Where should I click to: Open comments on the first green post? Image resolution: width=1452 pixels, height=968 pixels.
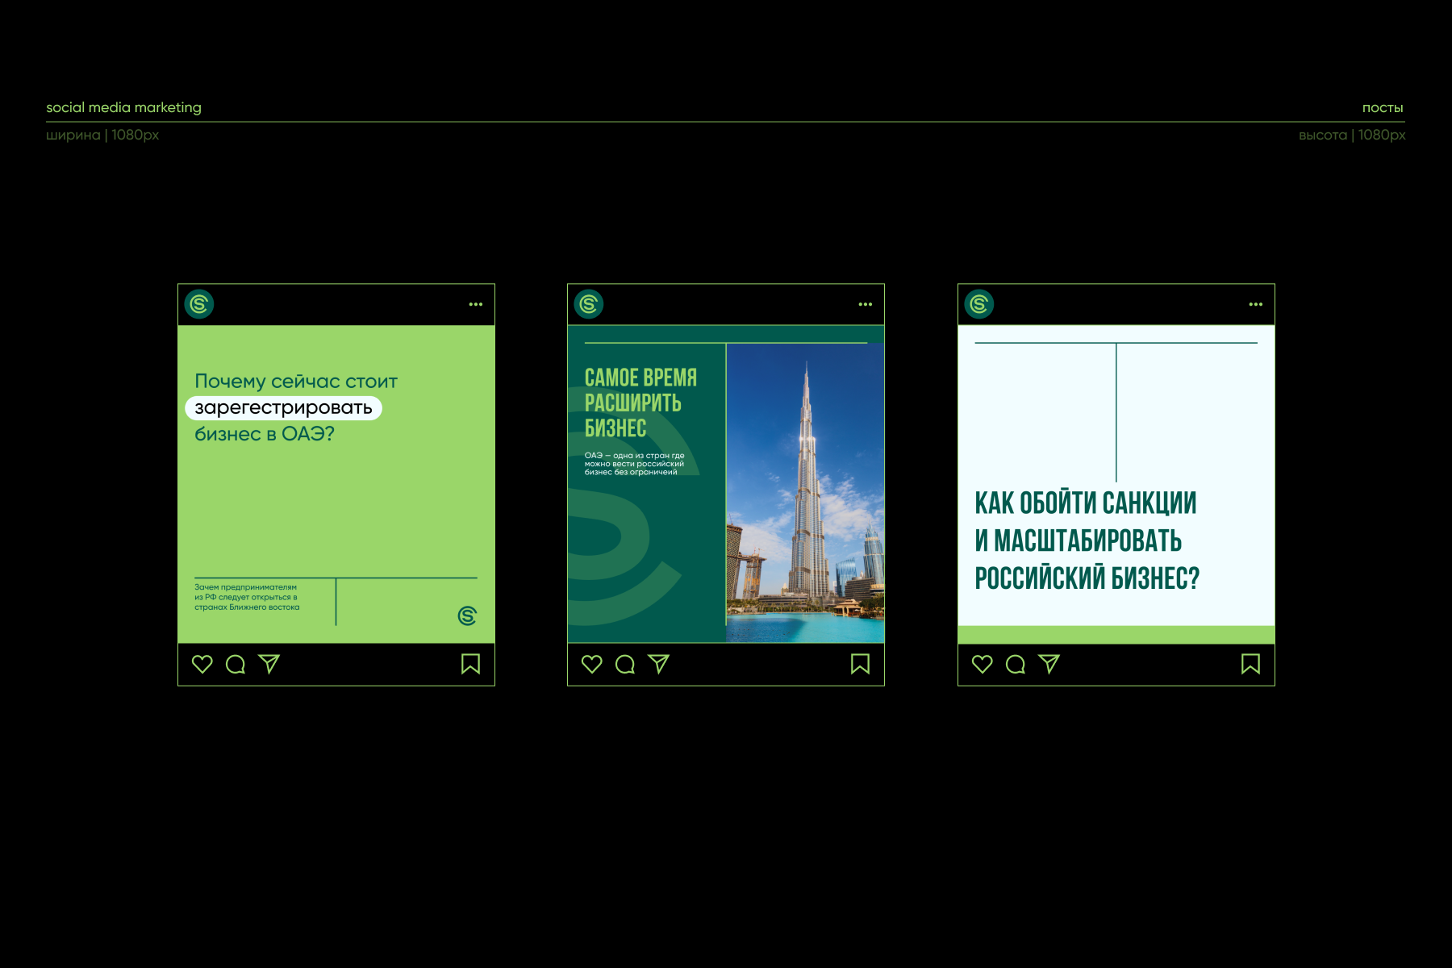pyautogui.click(x=236, y=664)
